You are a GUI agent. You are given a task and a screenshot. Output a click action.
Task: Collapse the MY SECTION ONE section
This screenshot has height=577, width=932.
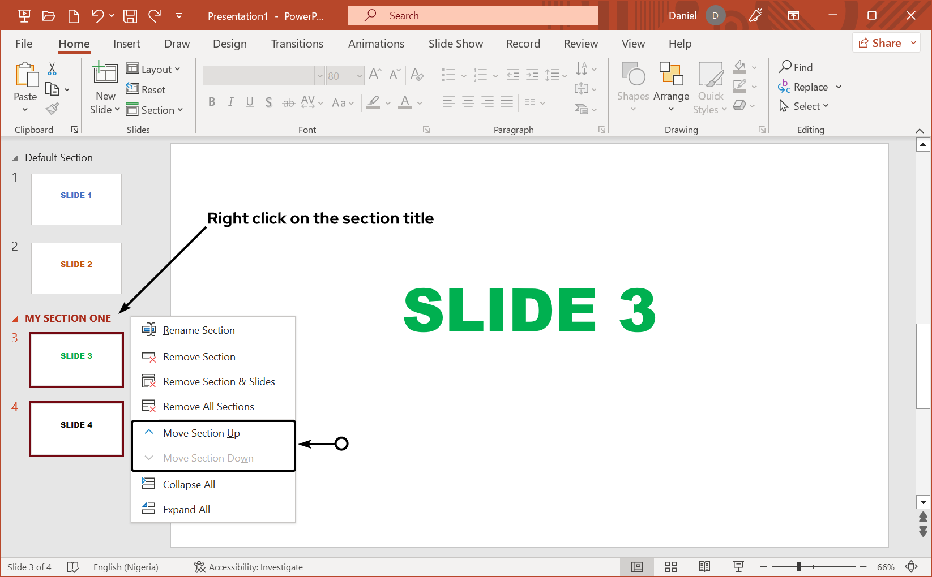[x=15, y=319]
